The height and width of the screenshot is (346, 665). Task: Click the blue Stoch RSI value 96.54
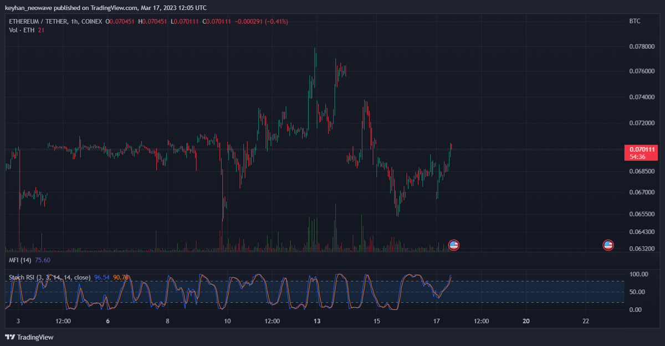coord(102,277)
